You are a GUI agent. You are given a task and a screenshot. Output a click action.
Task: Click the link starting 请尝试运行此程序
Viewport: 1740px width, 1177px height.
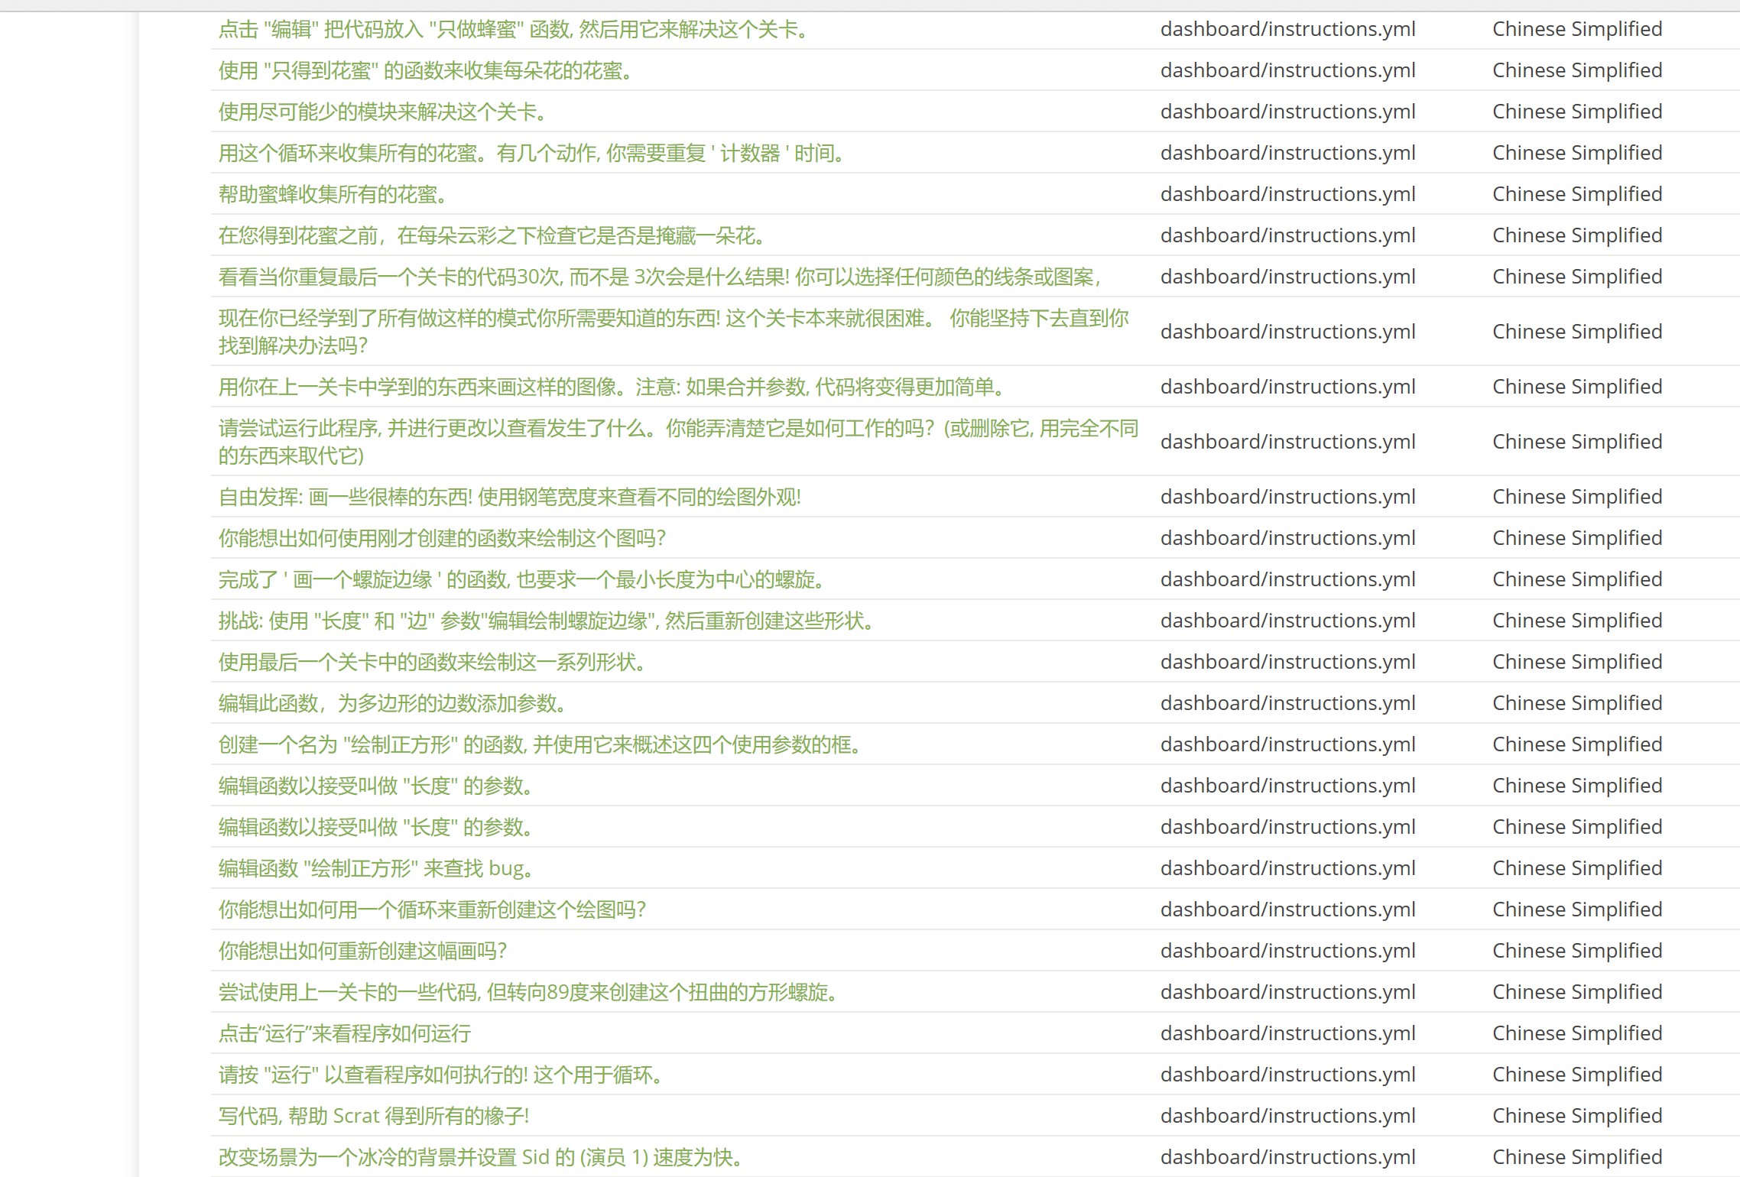coord(677,429)
